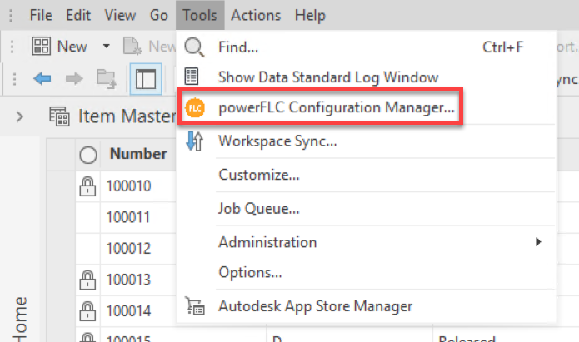The width and height of the screenshot is (579, 342).
Task: Expand the collapsed panel chevron beside Item Master
Action: pyautogui.click(x=20, y=116)
